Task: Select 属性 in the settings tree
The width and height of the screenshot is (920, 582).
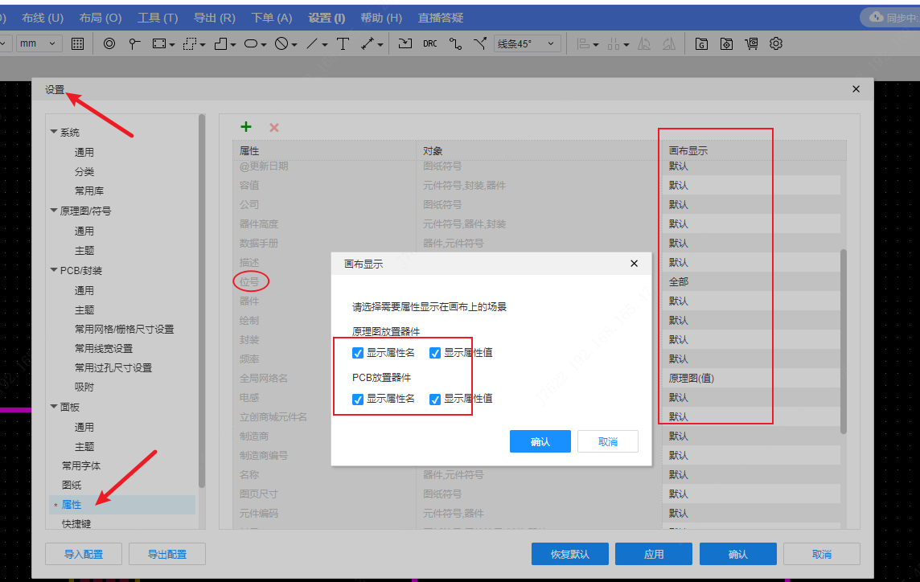Action: tap(122, 505)
